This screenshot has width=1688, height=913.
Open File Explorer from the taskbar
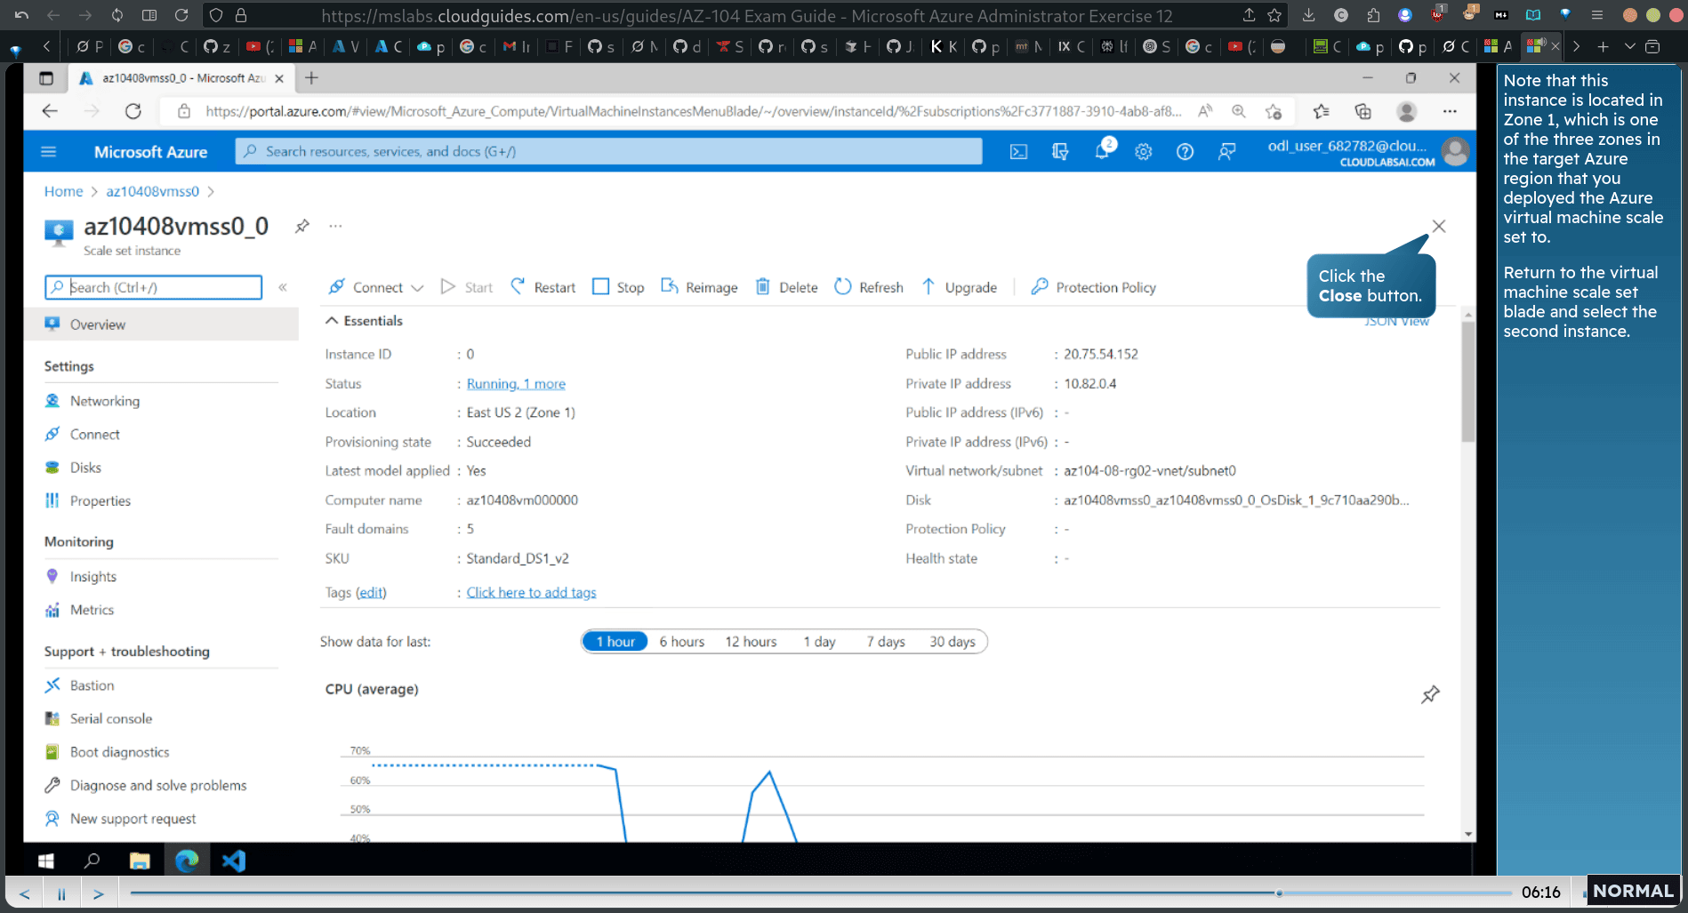pyautogui.click(x=140, y=861)
